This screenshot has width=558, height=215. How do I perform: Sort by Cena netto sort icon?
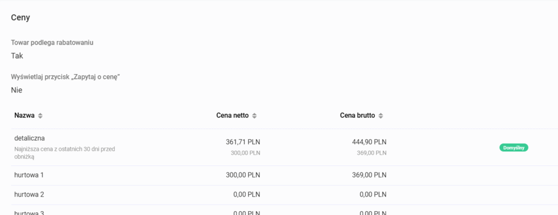tap(254, 116)
